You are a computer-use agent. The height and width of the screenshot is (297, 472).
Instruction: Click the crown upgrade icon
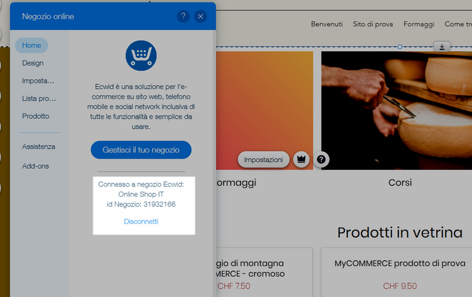pos(301,159)
